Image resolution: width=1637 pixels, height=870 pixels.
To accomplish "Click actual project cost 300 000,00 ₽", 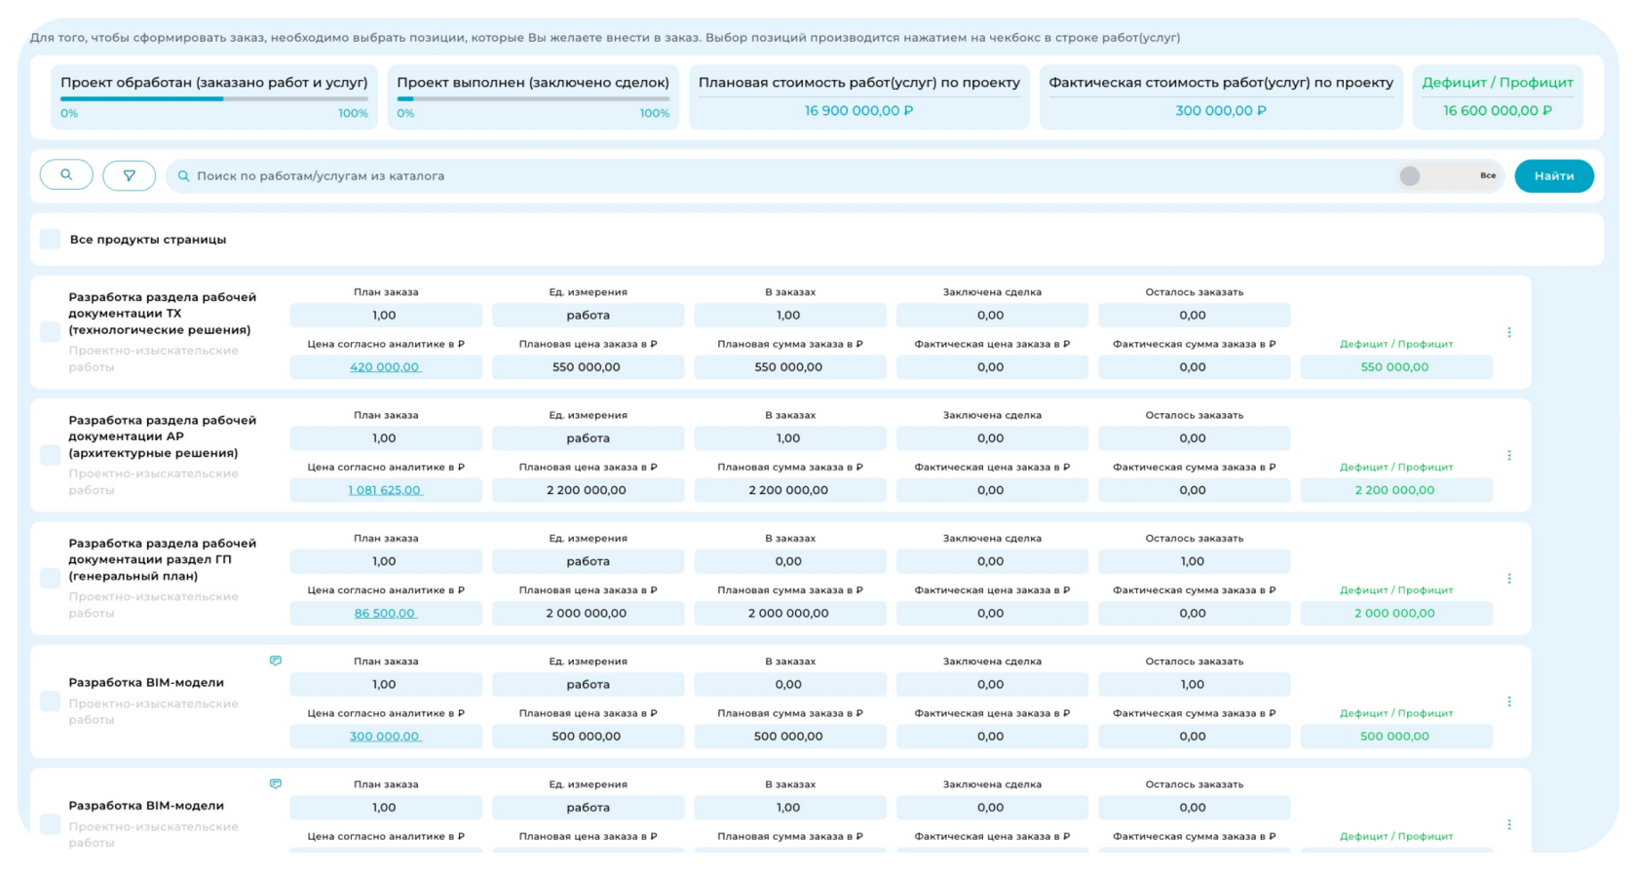I will pyautogui.click(x=1220, y=111).
